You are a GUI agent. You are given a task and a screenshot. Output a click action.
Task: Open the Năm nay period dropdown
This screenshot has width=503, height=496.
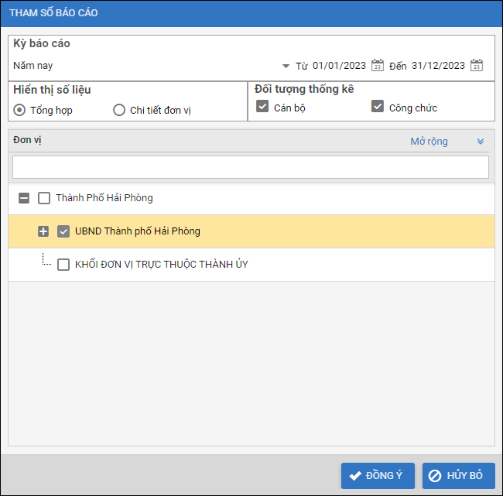tap(286, 66)
